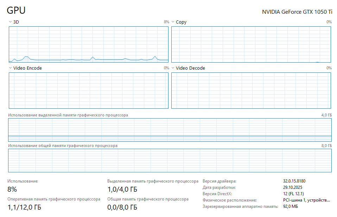Click the 0% value beside Video Decode
Viewport: 337px width, 217px height.
(329, 68)
